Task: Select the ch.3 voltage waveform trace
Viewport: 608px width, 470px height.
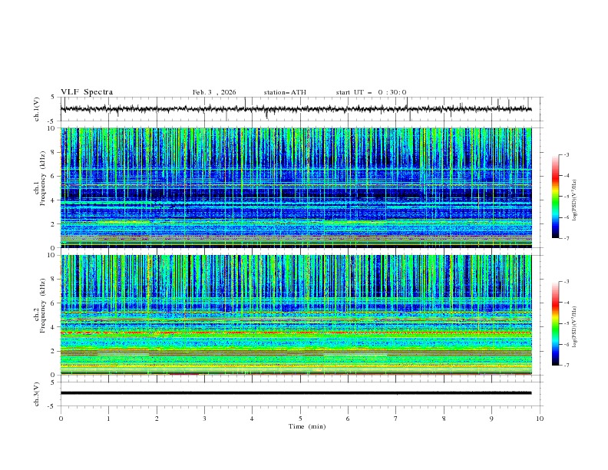Action: point(299,392)
